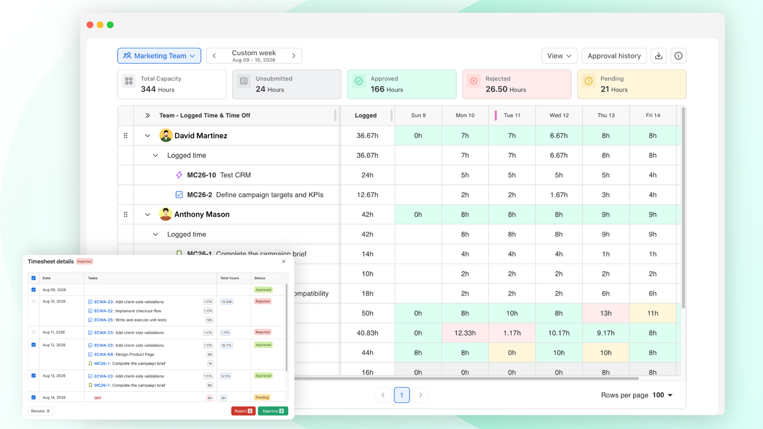763x429 pixels.
Task: Select the Unsubmitted 24 Hours card
Action: point(287,84)
